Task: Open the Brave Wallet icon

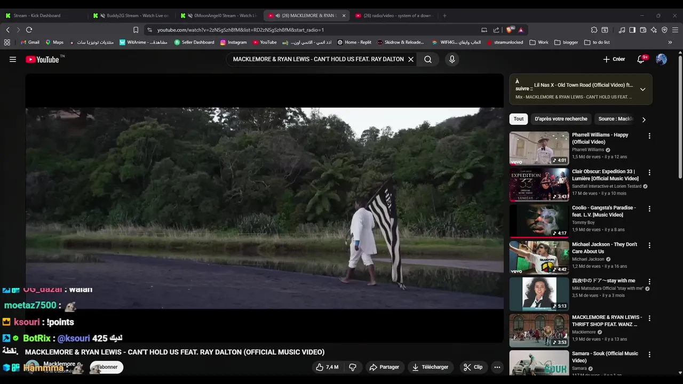Action: (643, 30)
